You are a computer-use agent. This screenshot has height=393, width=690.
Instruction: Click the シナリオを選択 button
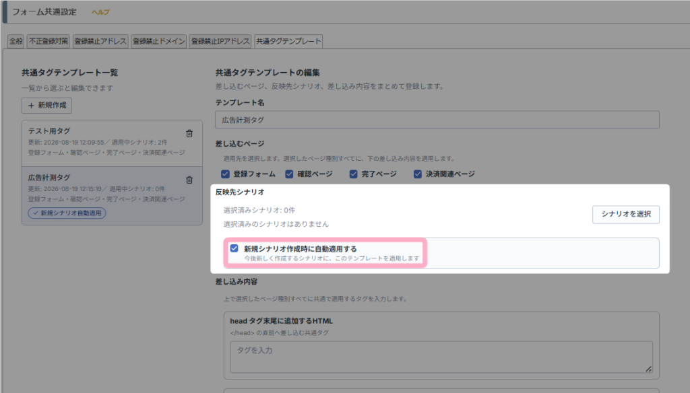(x=626, y=215)
